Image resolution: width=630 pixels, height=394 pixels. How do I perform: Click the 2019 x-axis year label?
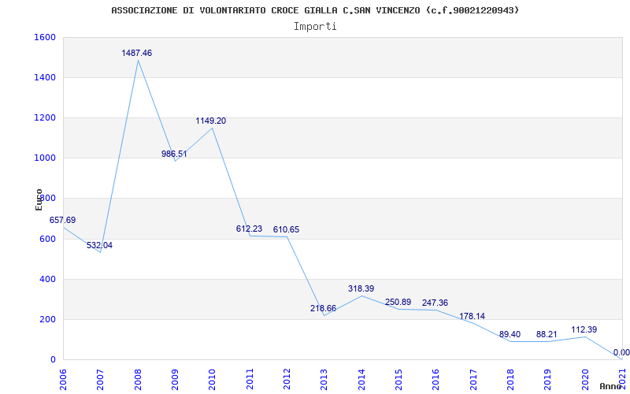click(x=547, y=380)
